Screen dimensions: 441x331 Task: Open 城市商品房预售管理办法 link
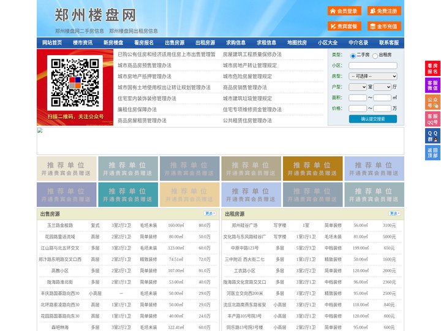point(145,66)
